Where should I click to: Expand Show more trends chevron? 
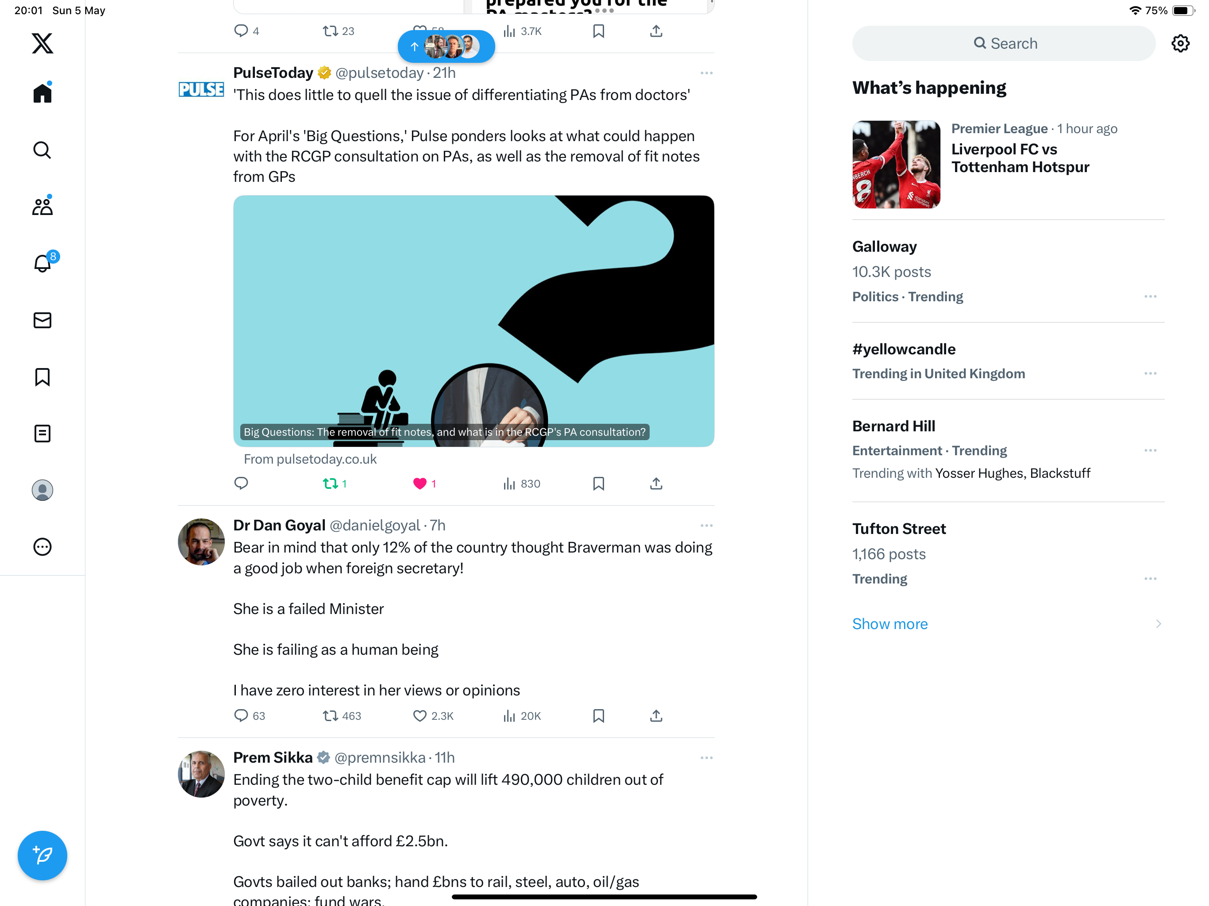point(1158,624)
